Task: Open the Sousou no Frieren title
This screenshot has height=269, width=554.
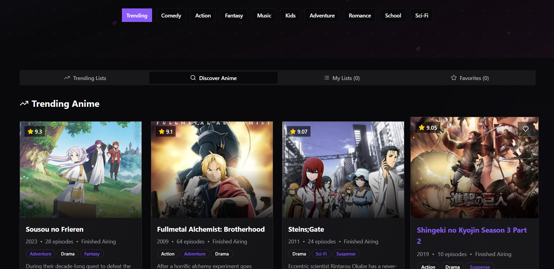Action: [55, 229]
